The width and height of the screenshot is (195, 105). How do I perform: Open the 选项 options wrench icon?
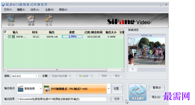click(x=49, y=19)
